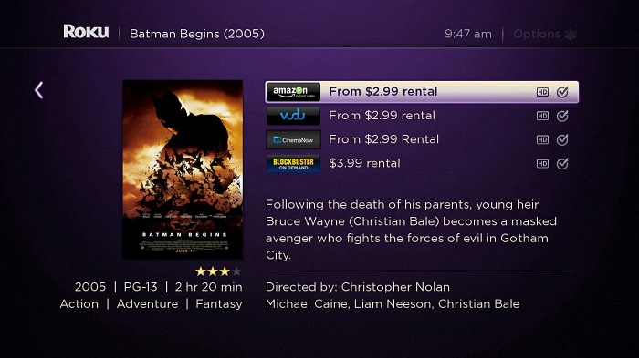This screenshot has width=639, height=358.
Task: Click the Amazon Instant Video logo
Action: coord(293,92)
